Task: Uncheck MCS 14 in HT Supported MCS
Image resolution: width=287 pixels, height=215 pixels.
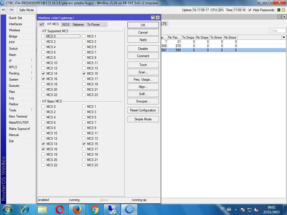Action: tap(43, 73)
